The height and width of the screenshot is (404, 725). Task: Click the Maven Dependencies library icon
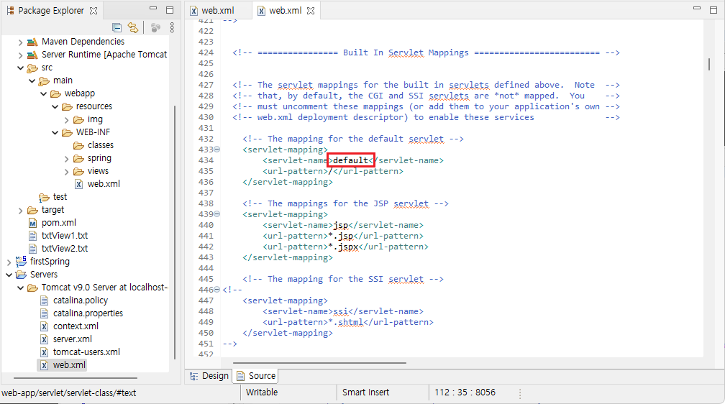(32, 42)
